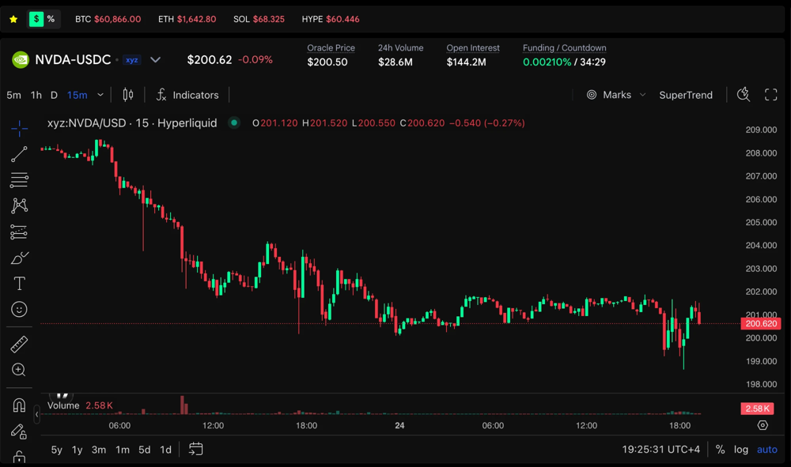This screenshot has width=791, height=467.
Task: Set chart range to 1m
Action: (x=123, y=450)
